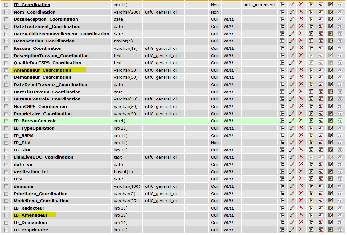
Task: Add a unique index on ID_Demandeur
Action: click(320, 222)
